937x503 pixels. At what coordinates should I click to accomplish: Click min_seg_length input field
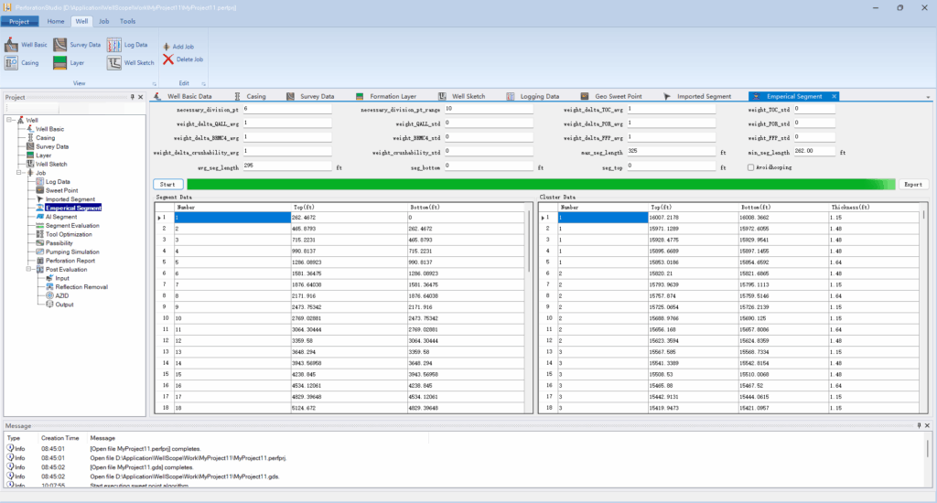click(x=813, y=152)
